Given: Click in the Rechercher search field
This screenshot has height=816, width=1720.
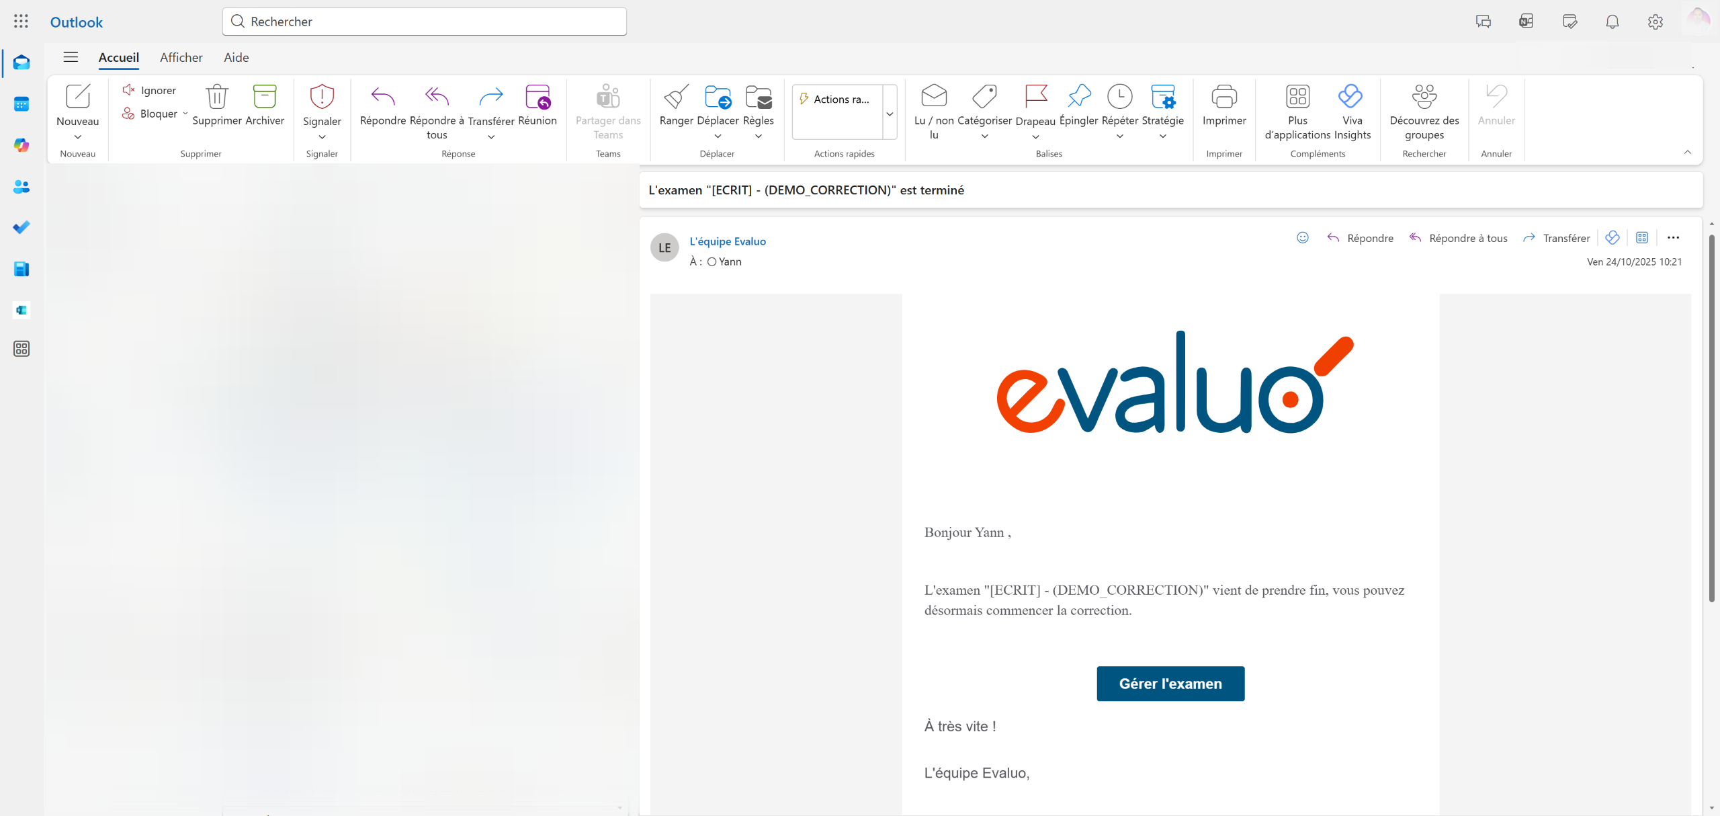Looking at the screenshot, I should (x=430, y=22).
